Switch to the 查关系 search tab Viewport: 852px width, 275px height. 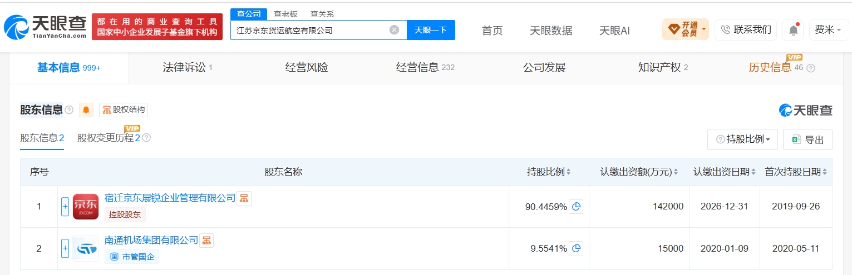click(x=322, y=14)
